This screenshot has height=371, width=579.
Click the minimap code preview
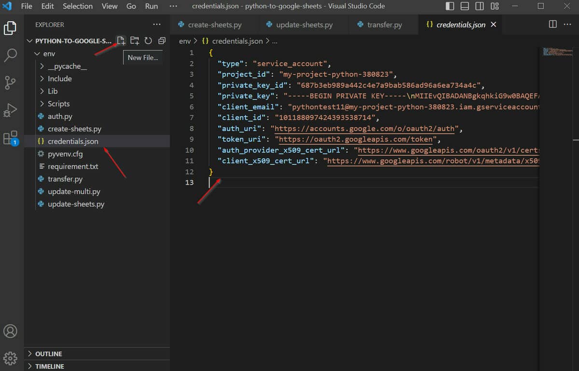point(557,51)
